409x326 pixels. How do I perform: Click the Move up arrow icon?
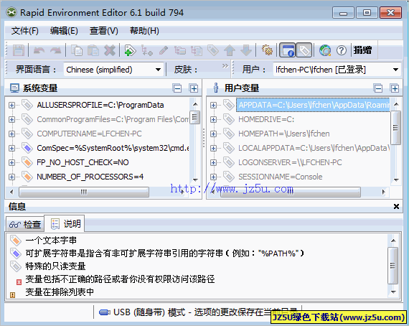coord(230,50)
